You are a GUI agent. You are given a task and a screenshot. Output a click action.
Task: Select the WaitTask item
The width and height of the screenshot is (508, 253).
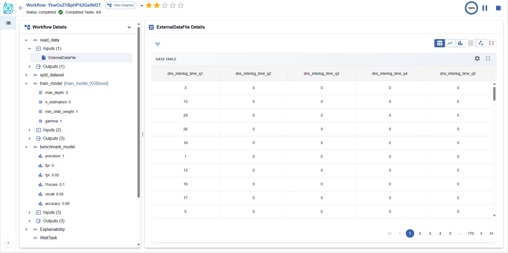point(48,238)
